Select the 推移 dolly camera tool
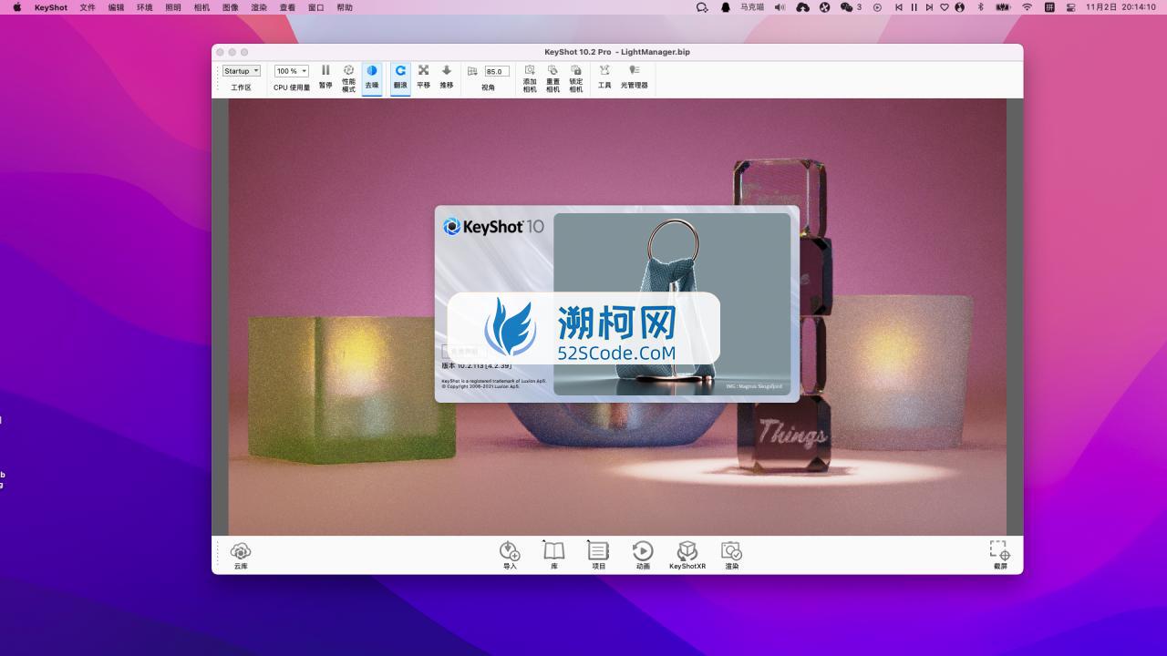This screenshot has width=1167, height=656. 447,77
